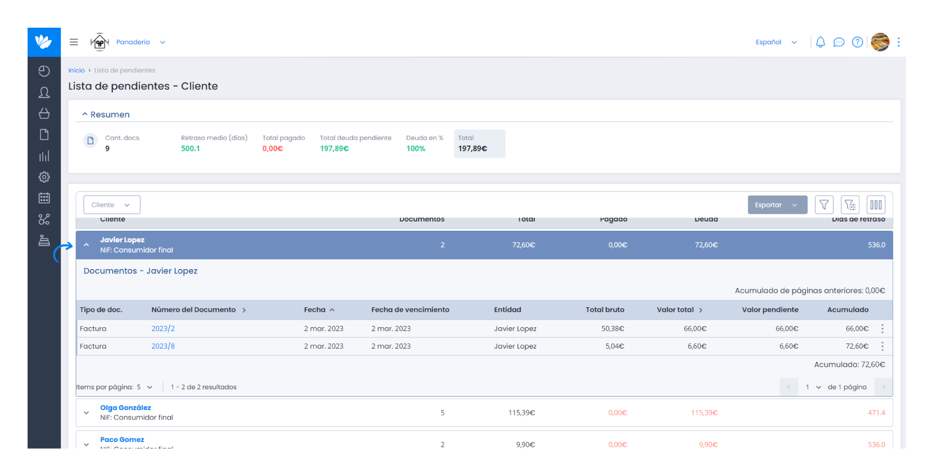Open the calendar sidebar icon

[x=44, y=198]
